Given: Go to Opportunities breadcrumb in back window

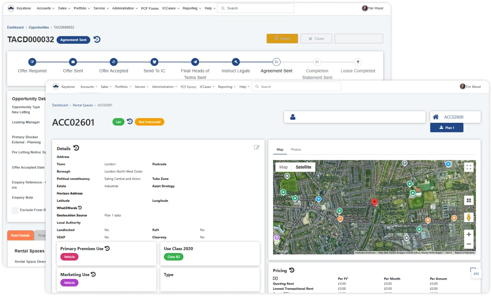Looking at the screenshot, I should pyautogui.click(x=39, y=28).
